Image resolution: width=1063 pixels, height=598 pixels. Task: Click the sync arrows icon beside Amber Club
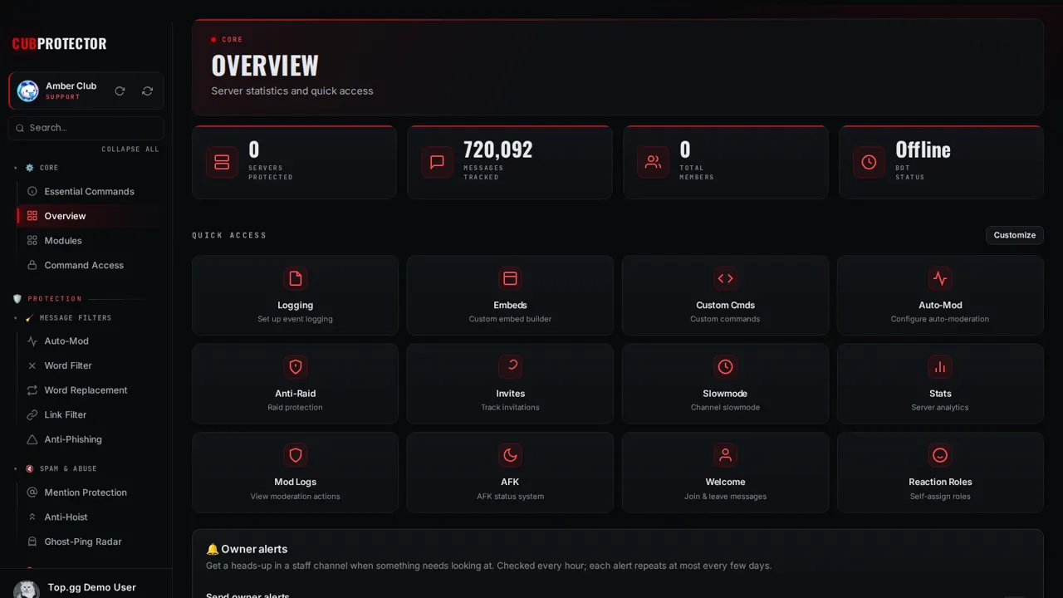[147, 91]
